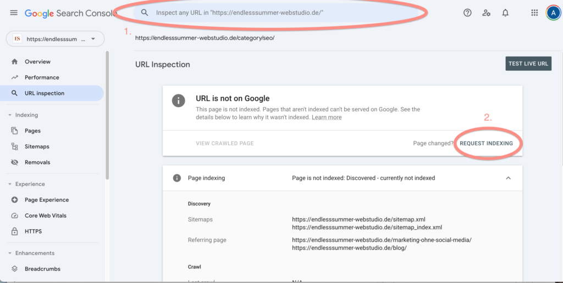
Task: Collapse the Page indexing section
Action: click(508, 178)
